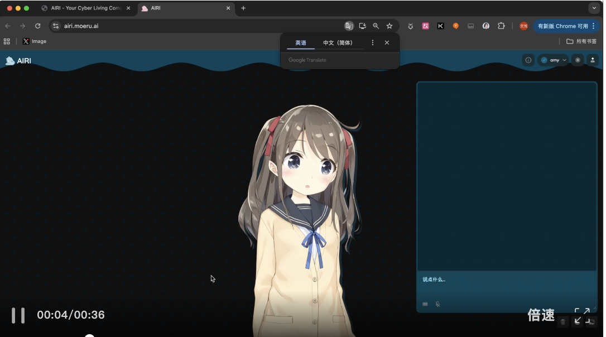606x337 pixels.
Task: Delete chat history with trash icon
Action: [562, 321]
